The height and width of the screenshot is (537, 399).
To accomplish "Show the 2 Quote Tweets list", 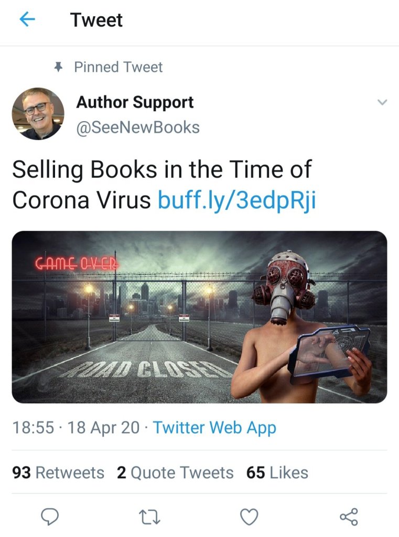I will coord(175,472).
